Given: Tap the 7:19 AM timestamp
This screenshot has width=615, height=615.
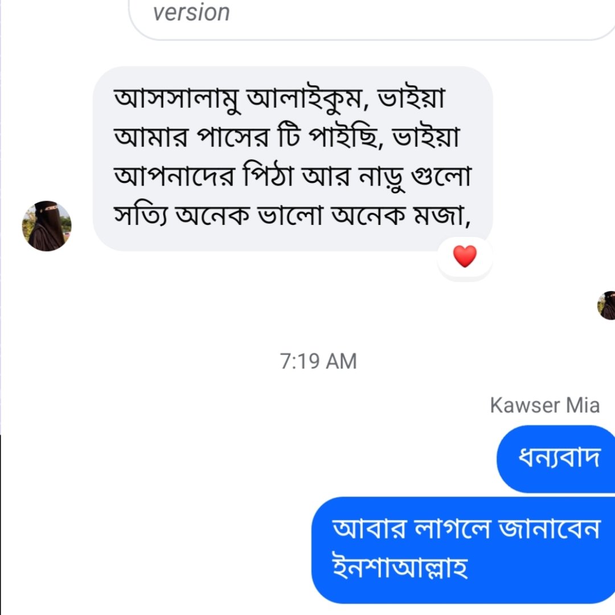Looking at the screenshot, I should [318, 361].
